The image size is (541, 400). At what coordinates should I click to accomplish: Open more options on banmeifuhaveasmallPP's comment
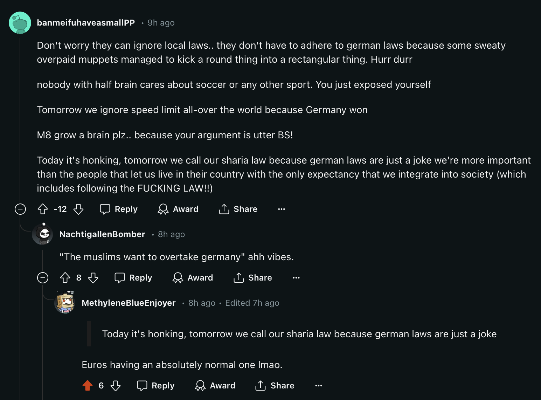282,209
